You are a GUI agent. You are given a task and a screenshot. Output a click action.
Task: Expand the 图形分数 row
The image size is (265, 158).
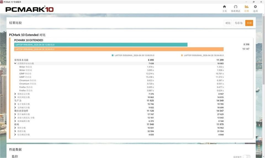coord(15,128)
